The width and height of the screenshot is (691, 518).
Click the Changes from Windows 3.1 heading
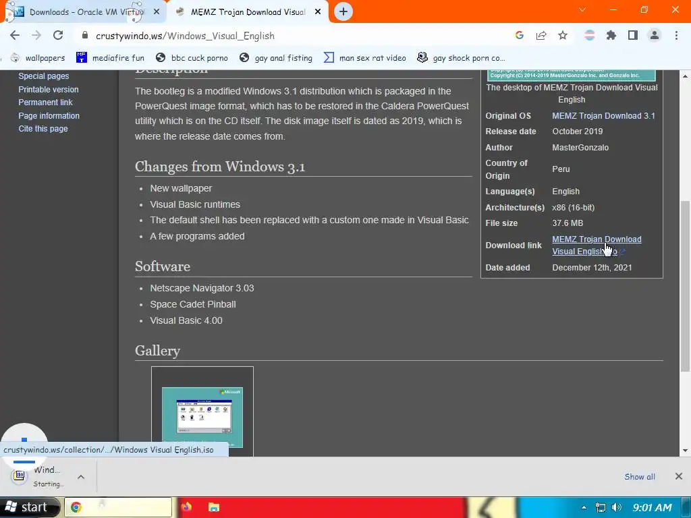click(220, 167)
